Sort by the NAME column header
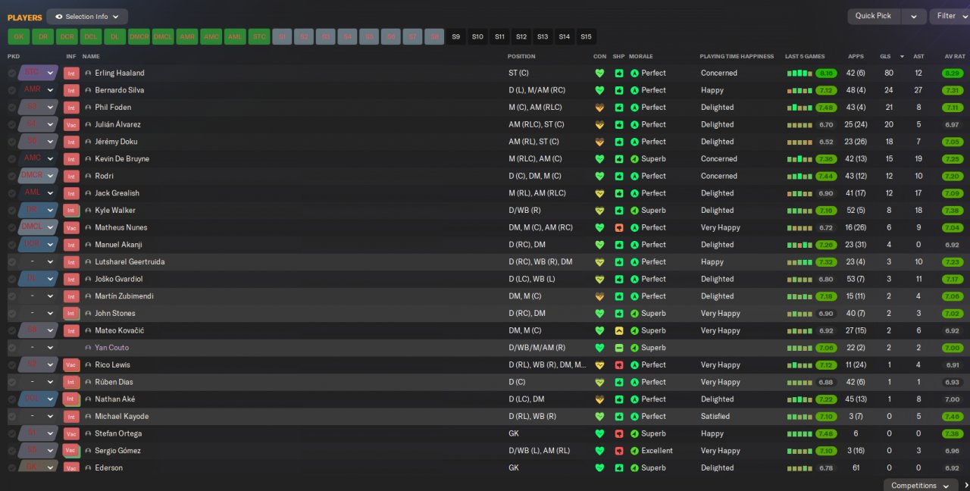The image size is (970, 491). (x=91, y=56)
